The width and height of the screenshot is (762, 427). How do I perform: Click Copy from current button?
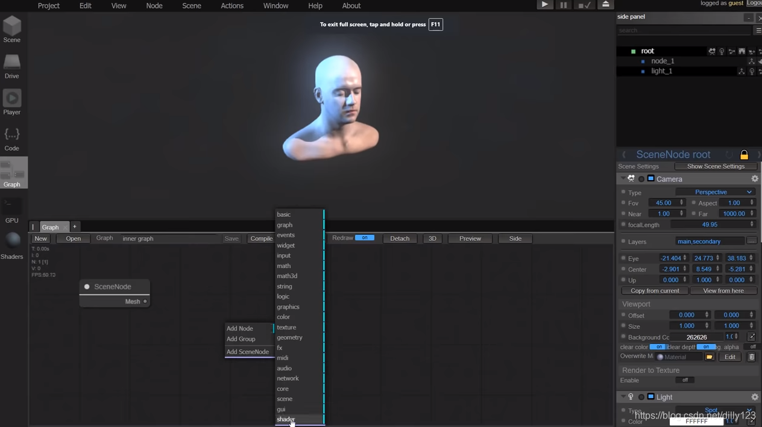point(655,290)
